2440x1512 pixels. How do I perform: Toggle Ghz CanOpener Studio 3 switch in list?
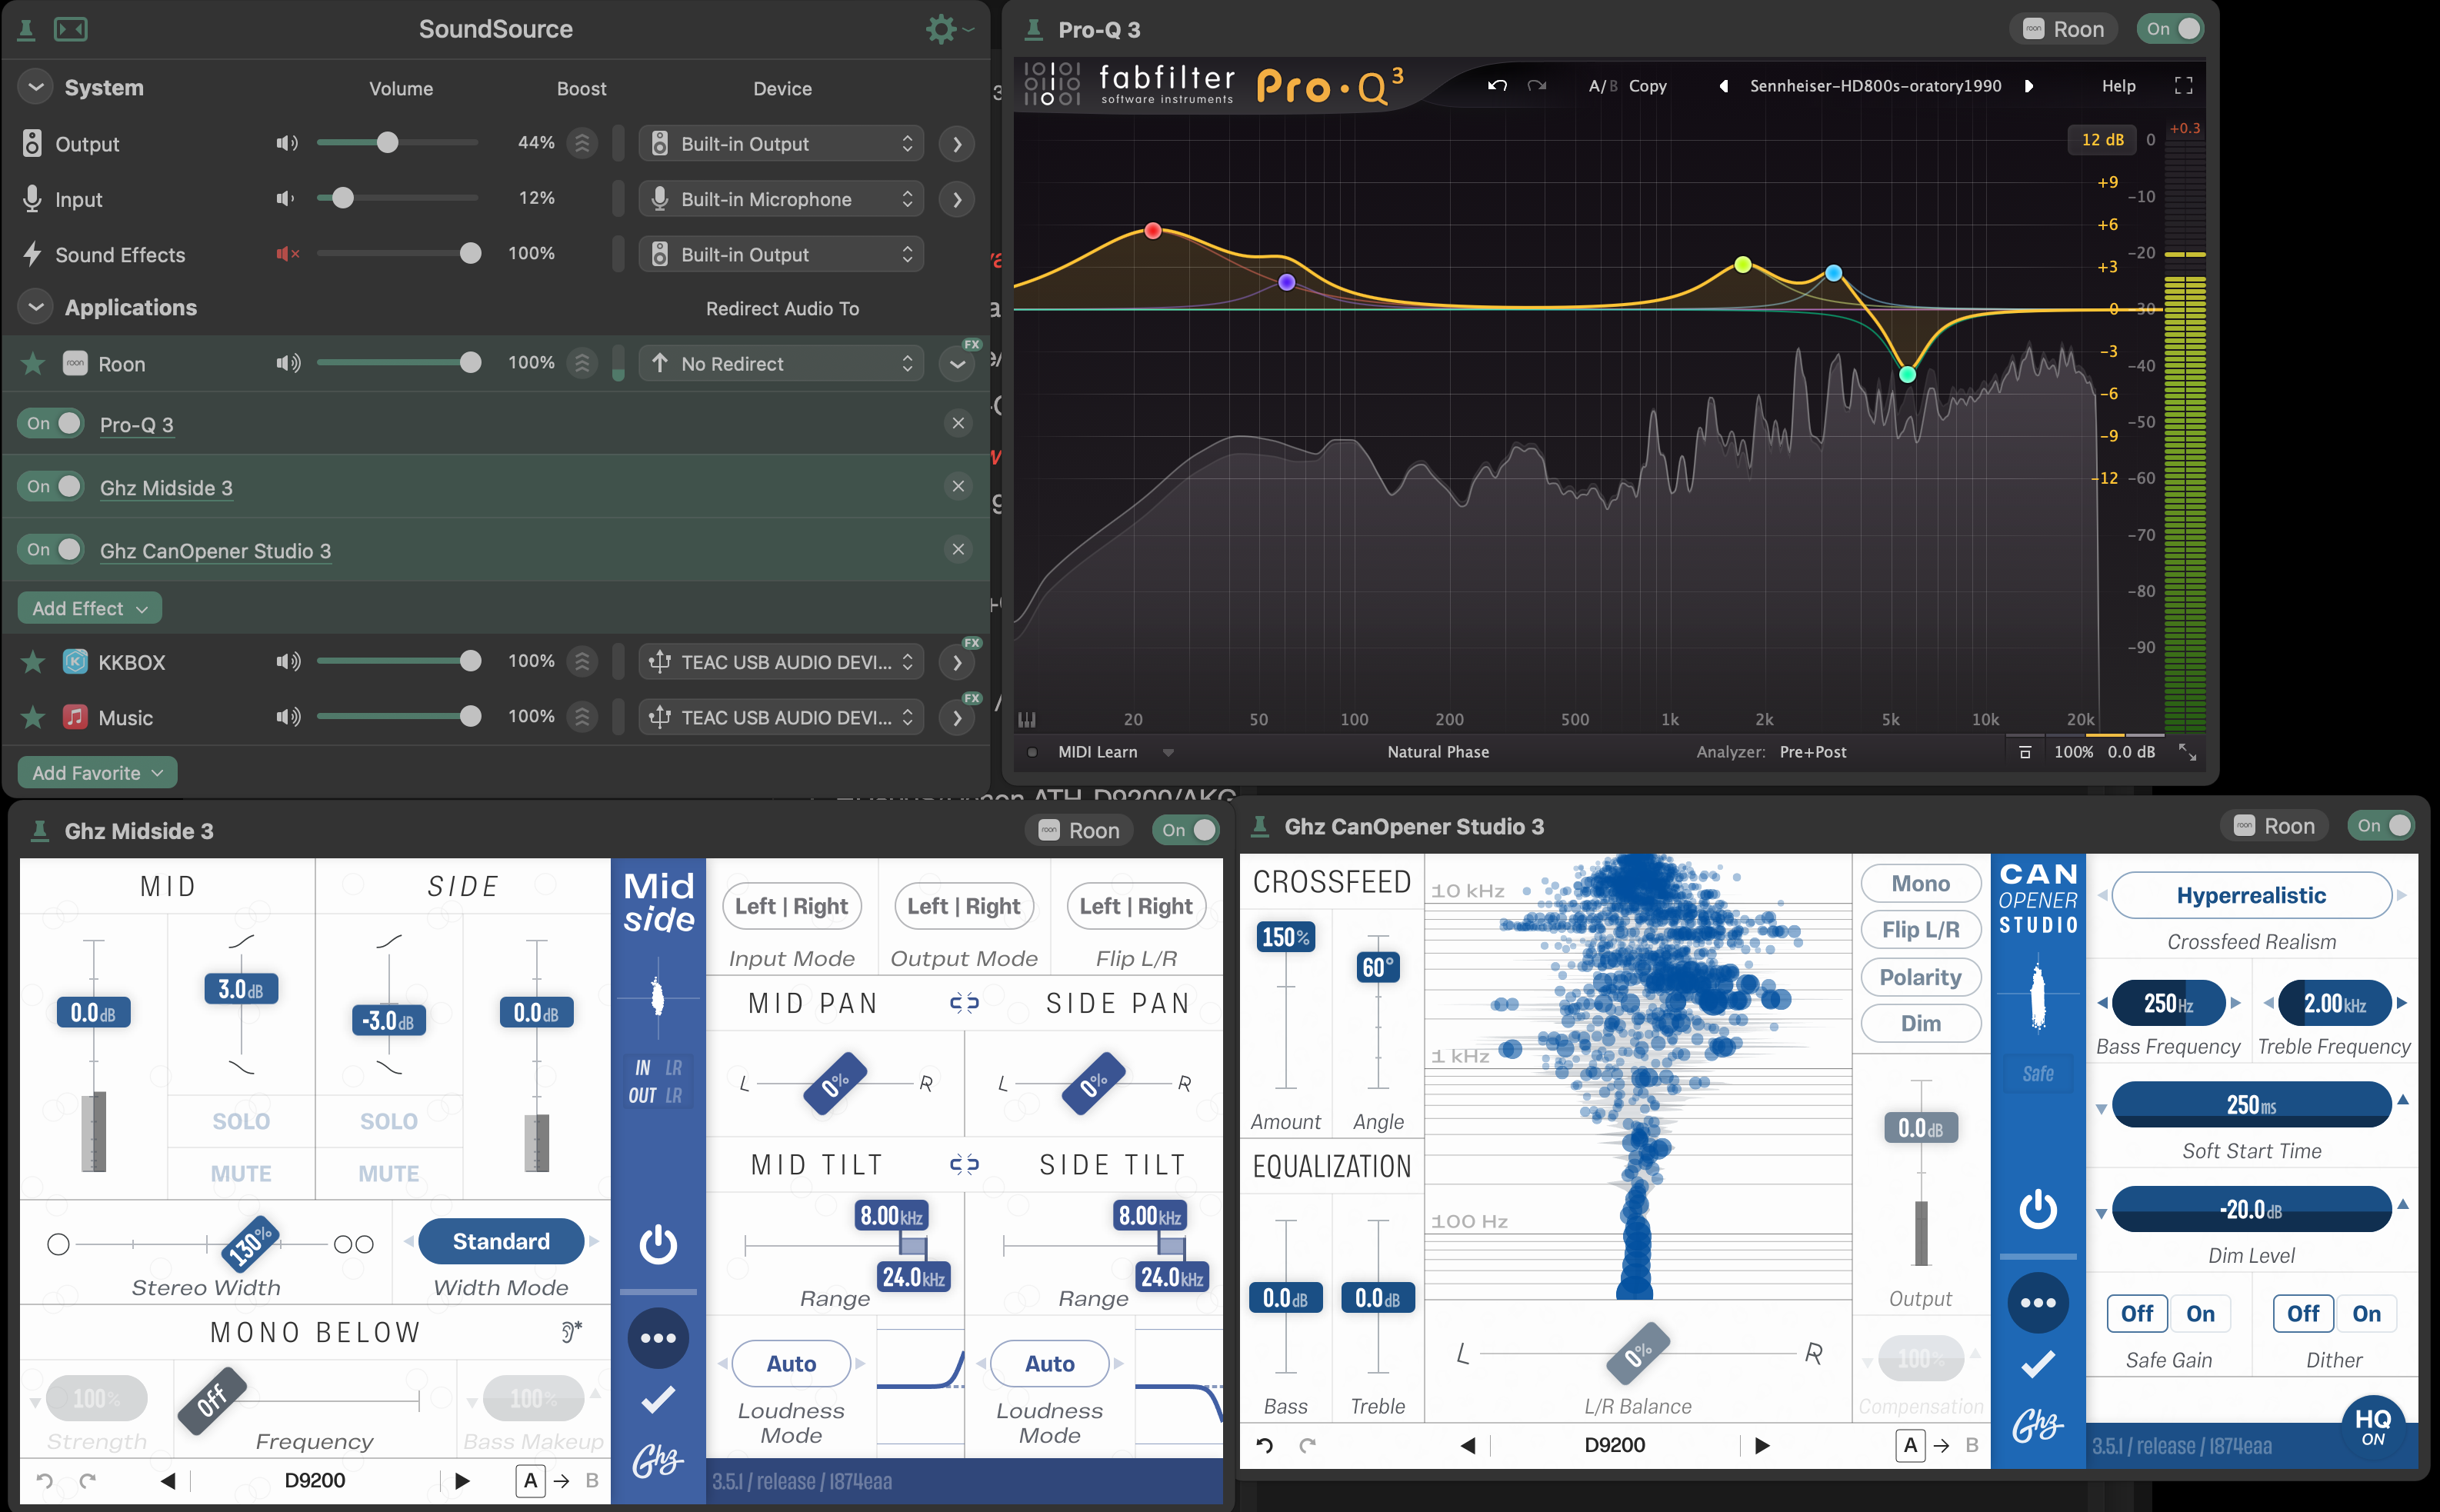pos(51,549)
